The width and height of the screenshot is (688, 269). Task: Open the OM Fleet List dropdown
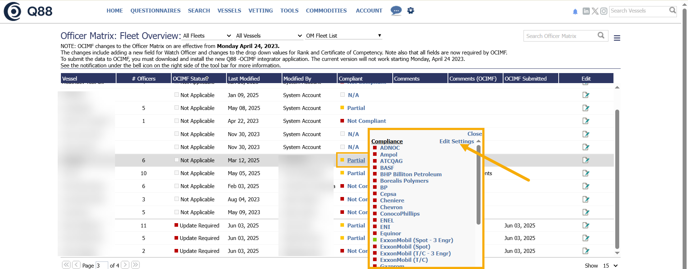(343, 36)
